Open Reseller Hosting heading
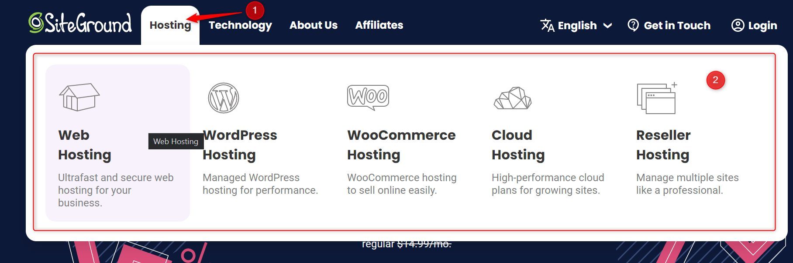This screenshot has width=793, height=263. pos(663,145)
